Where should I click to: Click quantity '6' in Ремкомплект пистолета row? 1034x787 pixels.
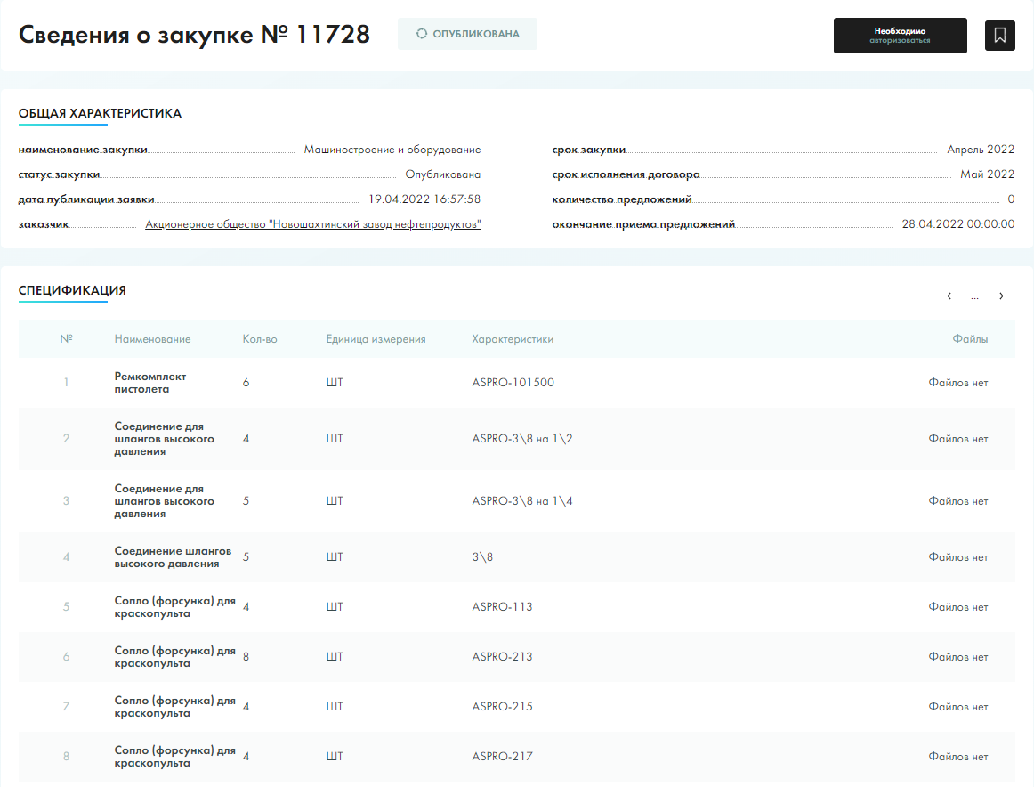coord(246,383)
